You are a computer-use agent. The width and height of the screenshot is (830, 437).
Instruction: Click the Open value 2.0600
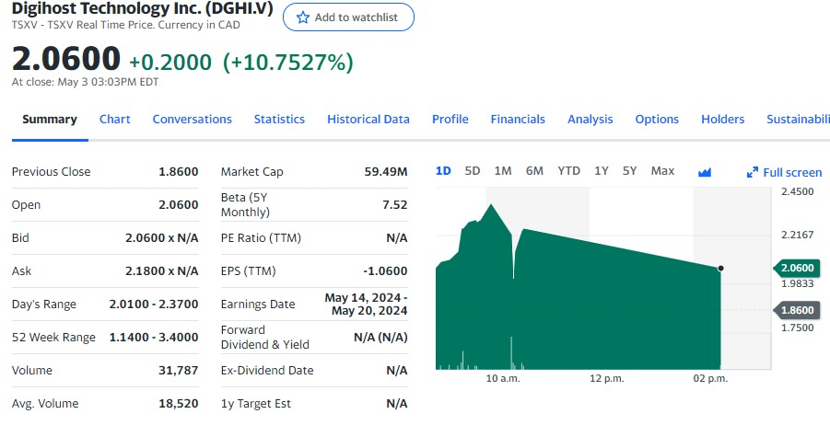[179, 205]
